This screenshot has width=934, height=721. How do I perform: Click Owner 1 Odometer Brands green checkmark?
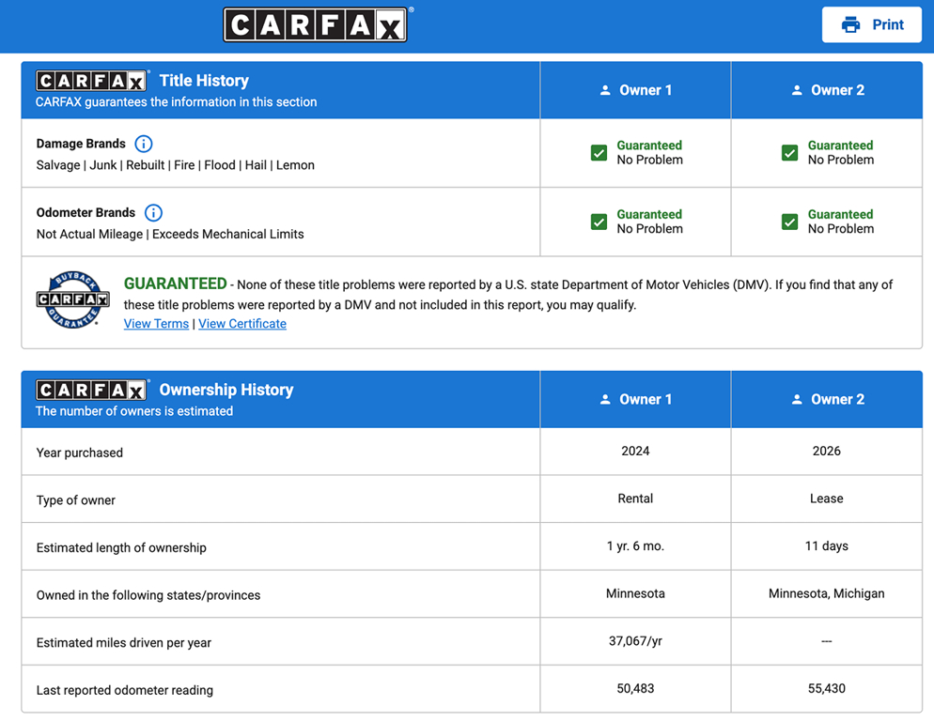click(x=599, y=222)
